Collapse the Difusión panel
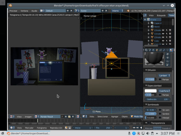The width and height of the screenshot is (181, 136). coord(146,70)
